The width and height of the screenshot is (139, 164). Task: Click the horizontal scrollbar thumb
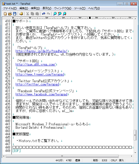62,156
